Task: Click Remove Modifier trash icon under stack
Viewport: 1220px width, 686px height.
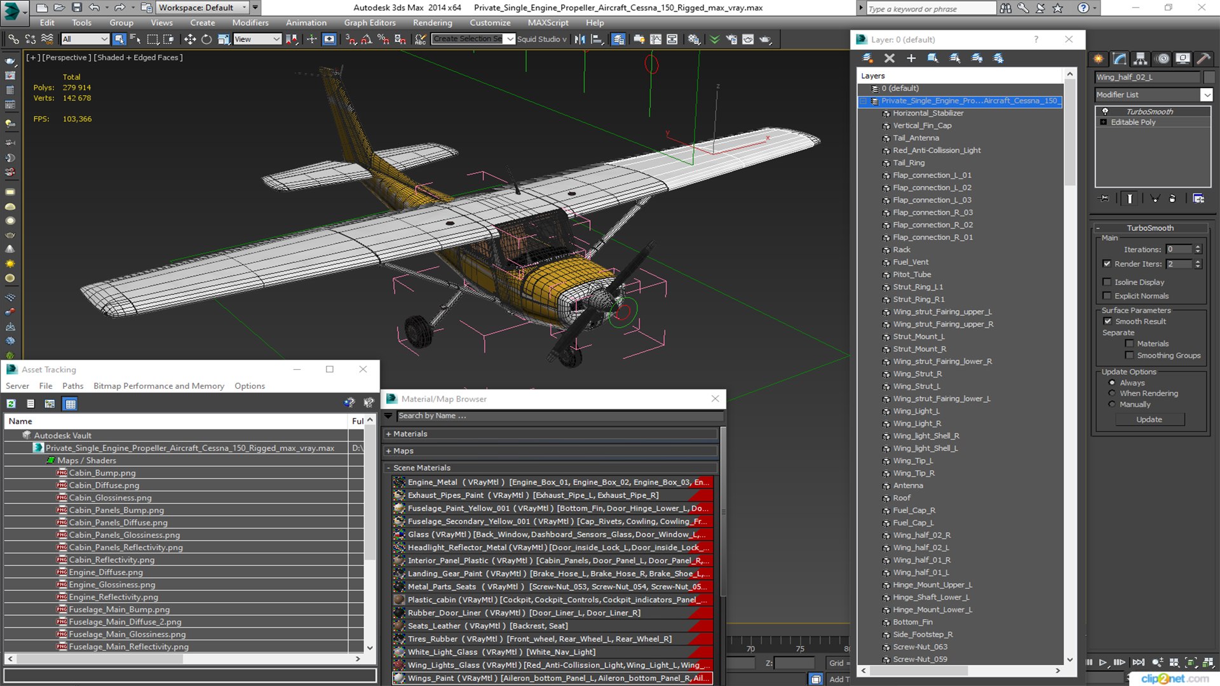Action: (x=1172, y=199)
